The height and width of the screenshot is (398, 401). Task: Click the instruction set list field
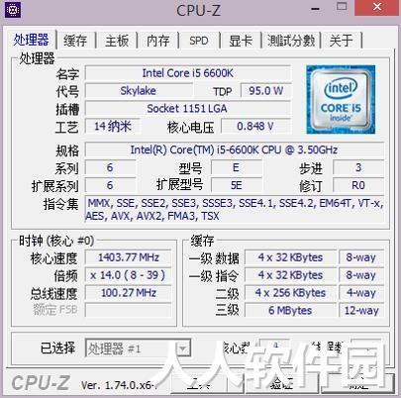(x=235, y=210)
